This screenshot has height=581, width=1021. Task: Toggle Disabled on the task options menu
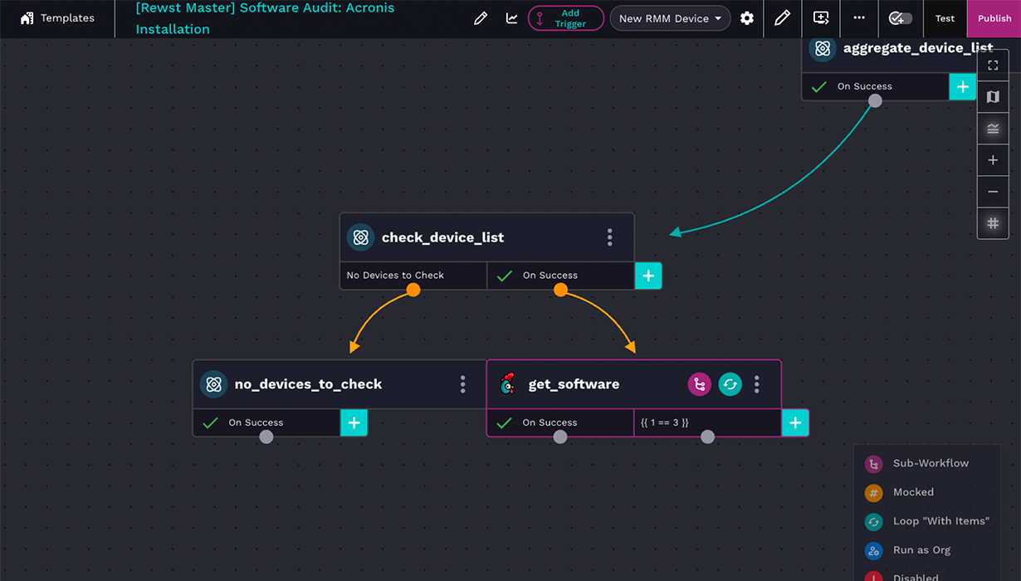coord(872,576)
